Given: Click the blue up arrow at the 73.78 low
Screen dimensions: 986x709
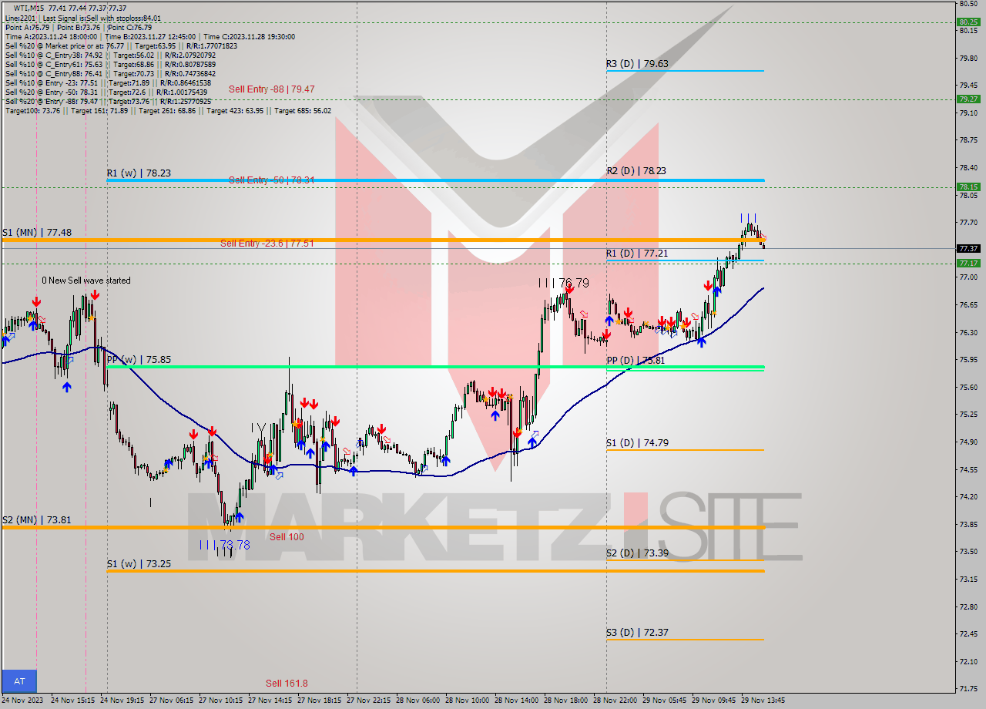Looking at the screenshot, I should (240, 517).
